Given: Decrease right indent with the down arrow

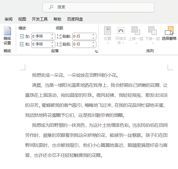Looking at the screenshot, I should tap(52, 46).
